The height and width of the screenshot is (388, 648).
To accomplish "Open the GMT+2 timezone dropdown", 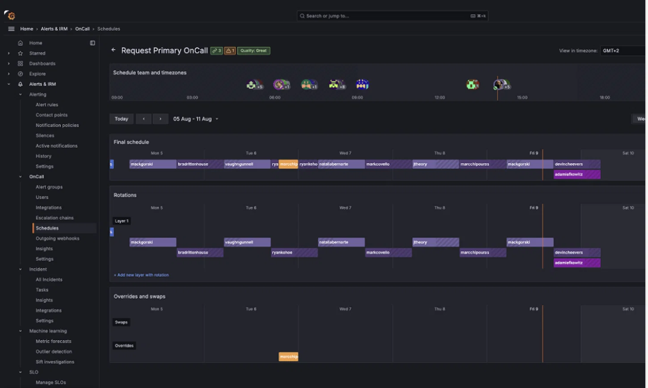I will 623,51.
